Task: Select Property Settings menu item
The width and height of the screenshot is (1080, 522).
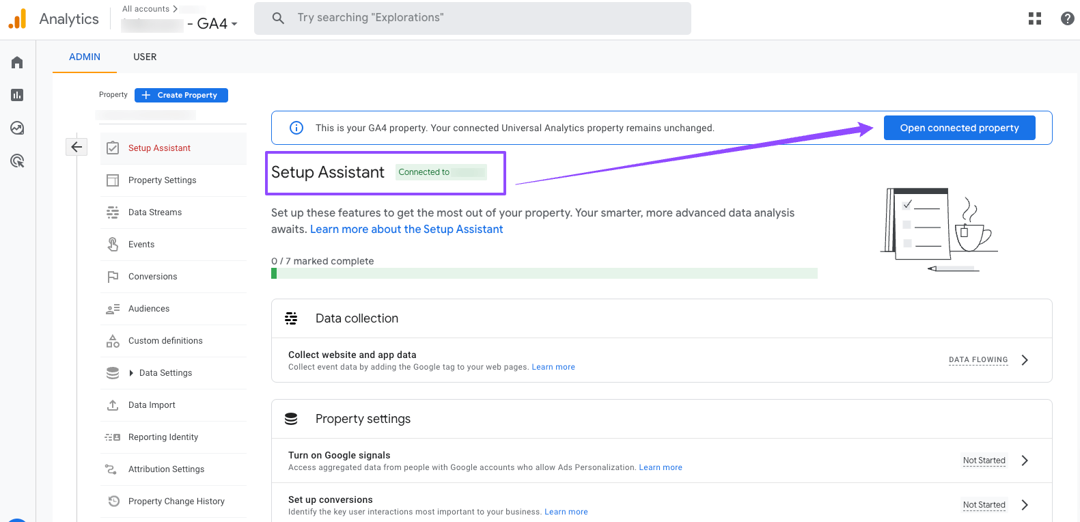Action: tap(174, 180)
